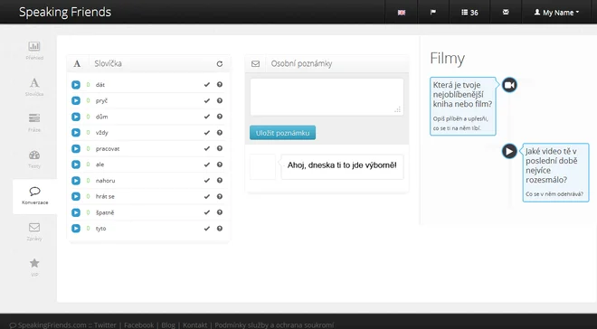Check off the word tyto
The height and width of the screenshot is (329, 597).
[x=207, y=229]
